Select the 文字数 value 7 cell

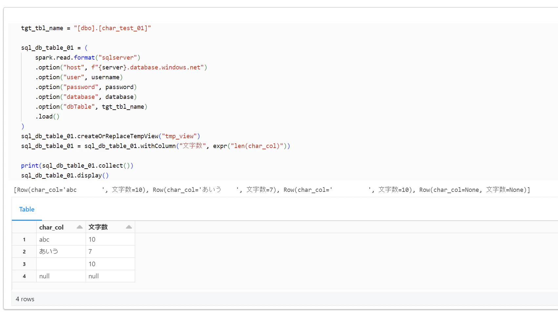point(110,251)
